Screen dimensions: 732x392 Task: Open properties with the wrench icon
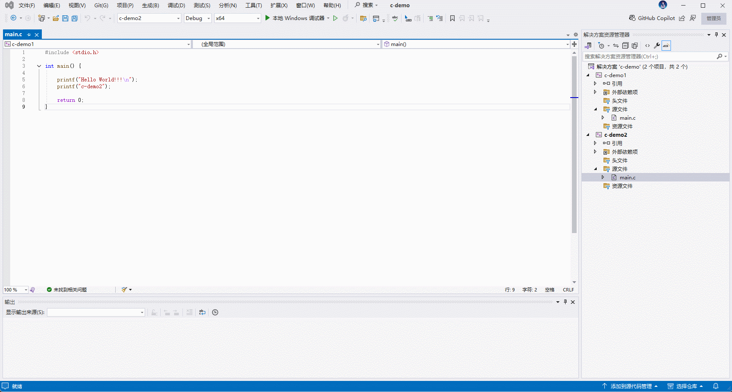pos(657,46)
